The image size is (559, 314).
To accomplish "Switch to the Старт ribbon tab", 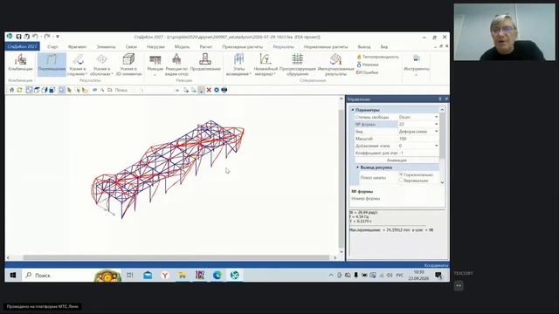I will (52, 46).
